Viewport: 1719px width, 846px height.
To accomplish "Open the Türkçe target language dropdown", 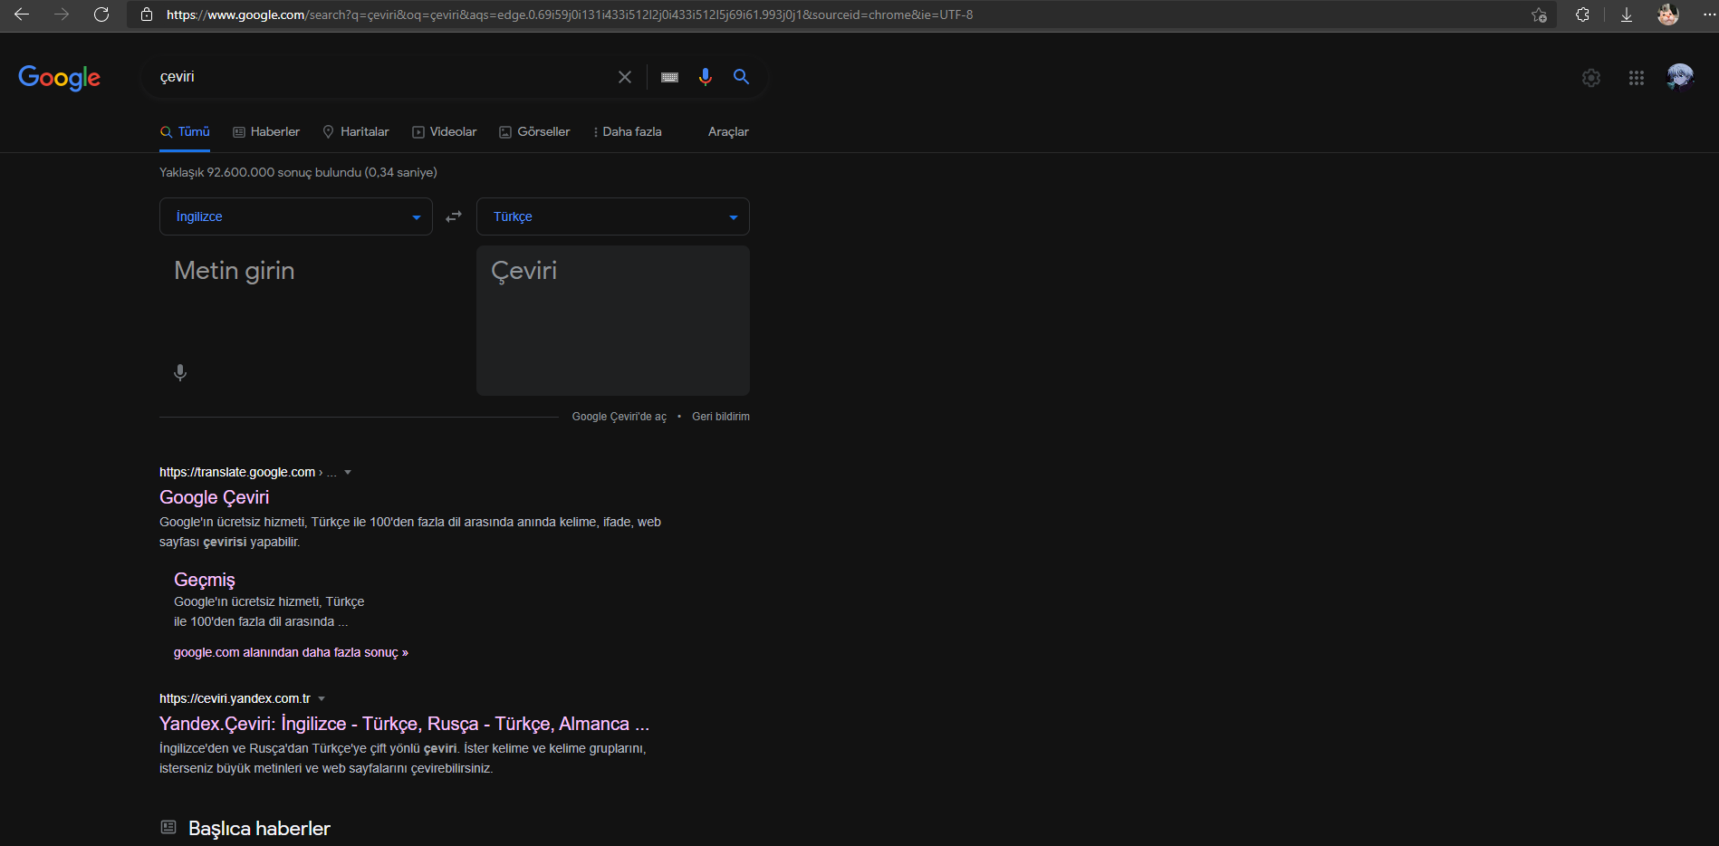I will (x=613, y=216).
